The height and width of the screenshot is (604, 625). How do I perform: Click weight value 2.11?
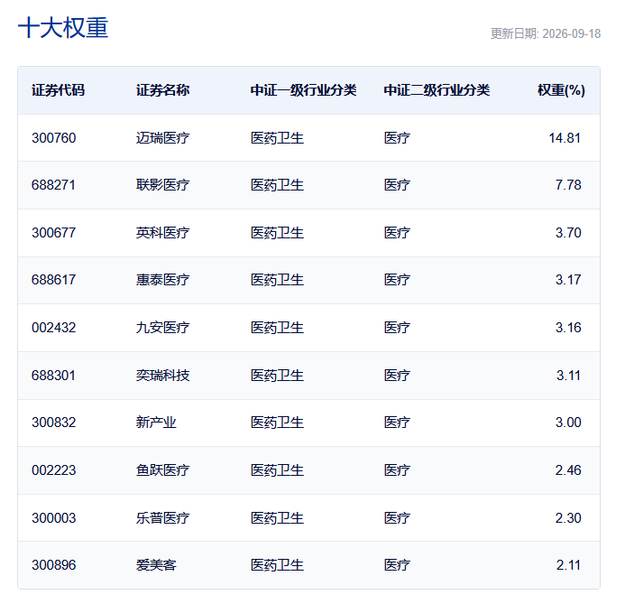pyautogui.click(x=568, y=565)
